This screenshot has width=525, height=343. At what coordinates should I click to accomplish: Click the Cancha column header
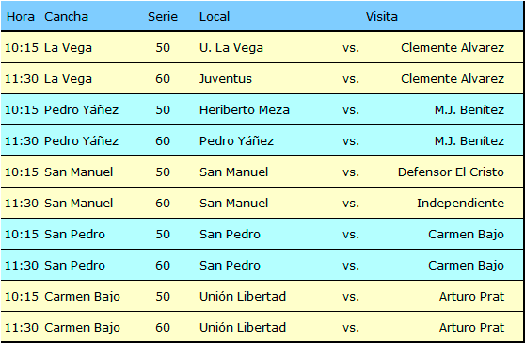pos(66,16)
